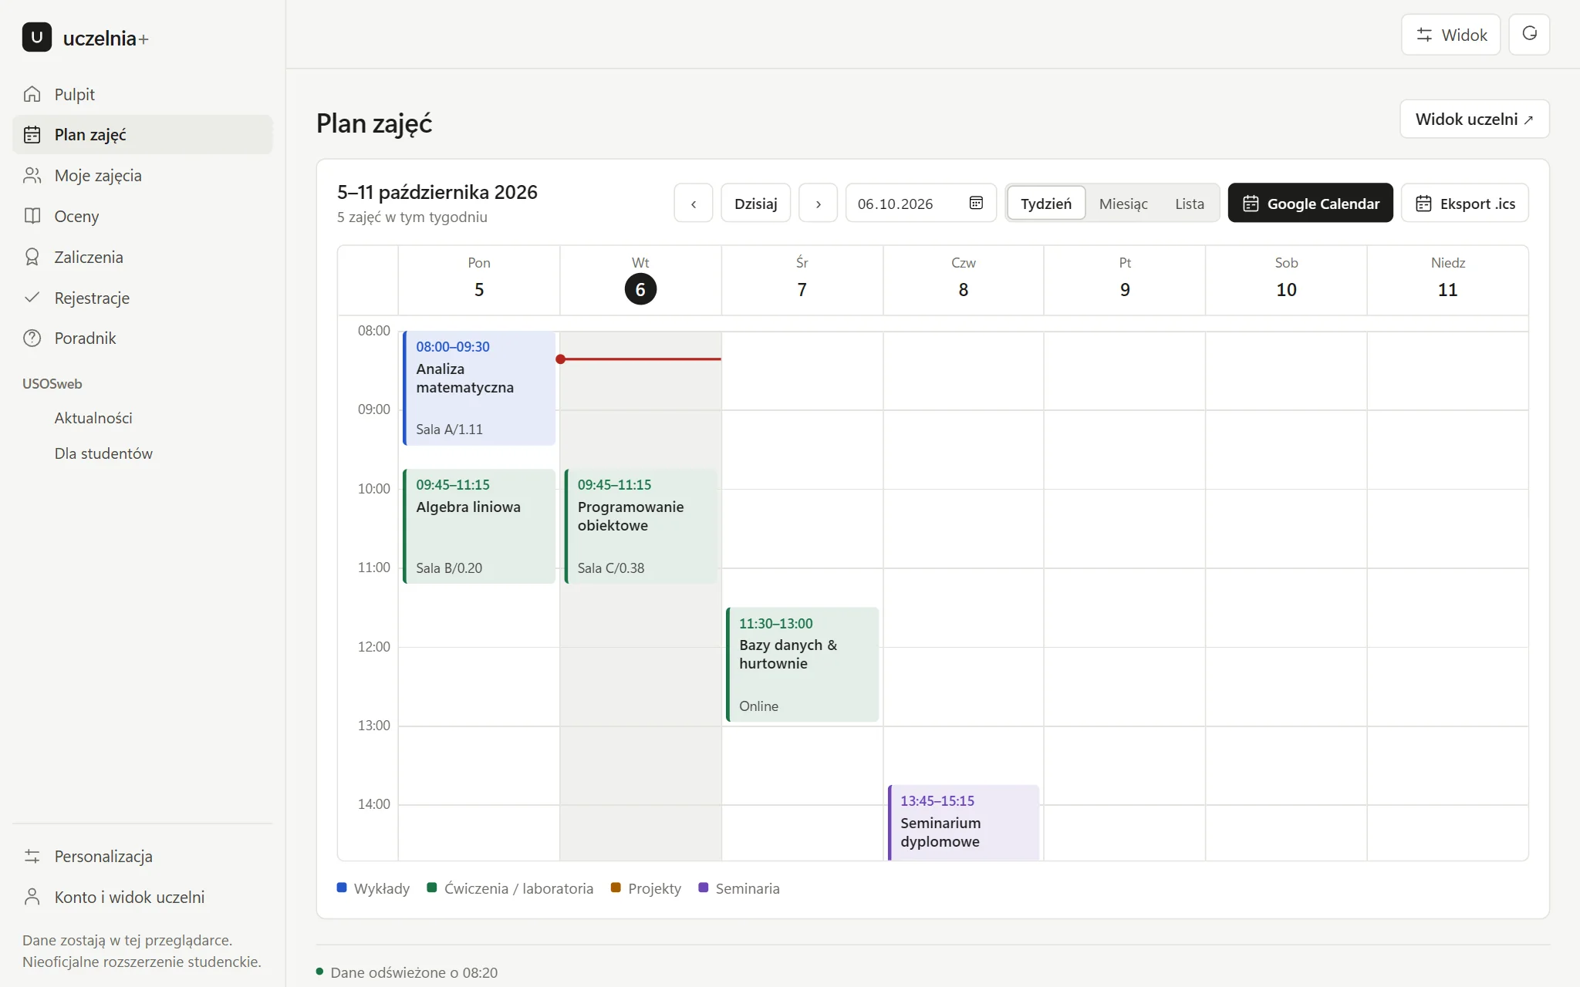The height and width of the screenshot is (987, 1580).
Task: Click the blue Wykłady legend swatch
Action: pos(342,888)
